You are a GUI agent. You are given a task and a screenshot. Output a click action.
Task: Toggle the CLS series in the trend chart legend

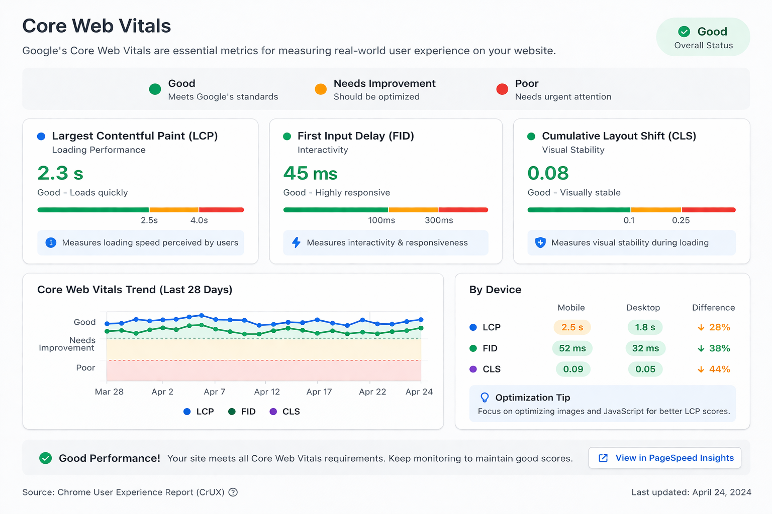(285, 411)
